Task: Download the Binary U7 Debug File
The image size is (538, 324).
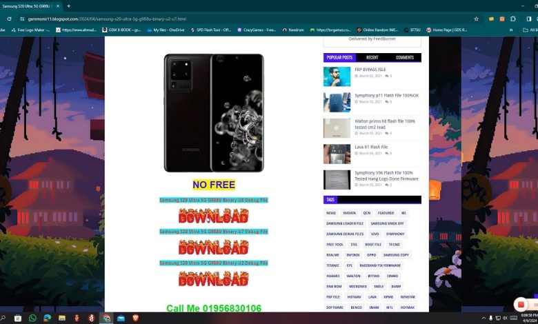Action: [x=213, y=247]
